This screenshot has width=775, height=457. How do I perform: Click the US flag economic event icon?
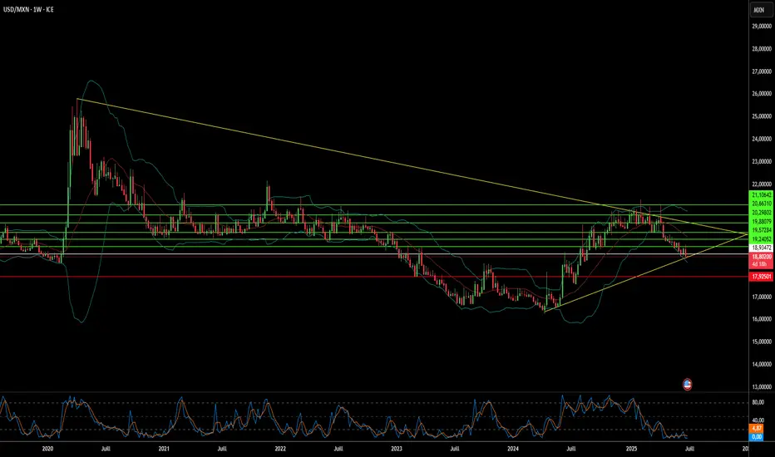(x=688, y=383)
